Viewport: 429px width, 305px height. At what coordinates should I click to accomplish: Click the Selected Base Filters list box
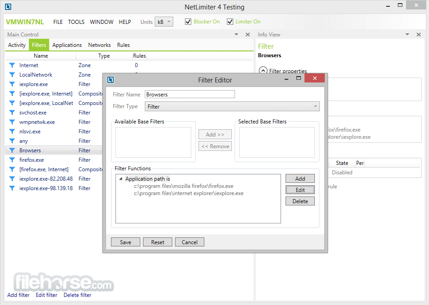click(x=277, y=142)
